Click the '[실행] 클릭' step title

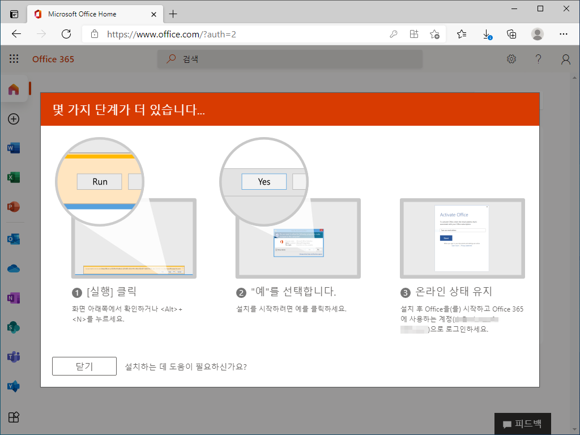112,292
